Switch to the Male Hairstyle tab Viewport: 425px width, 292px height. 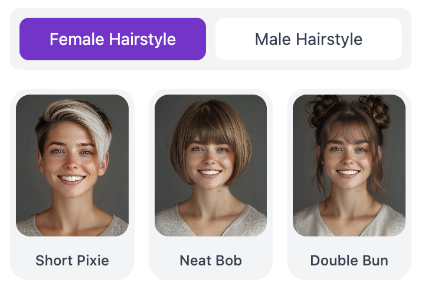[x=309, y=39]
